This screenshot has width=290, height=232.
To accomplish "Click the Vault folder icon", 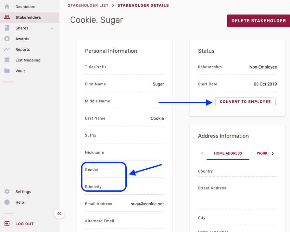I will click(7, 71).
